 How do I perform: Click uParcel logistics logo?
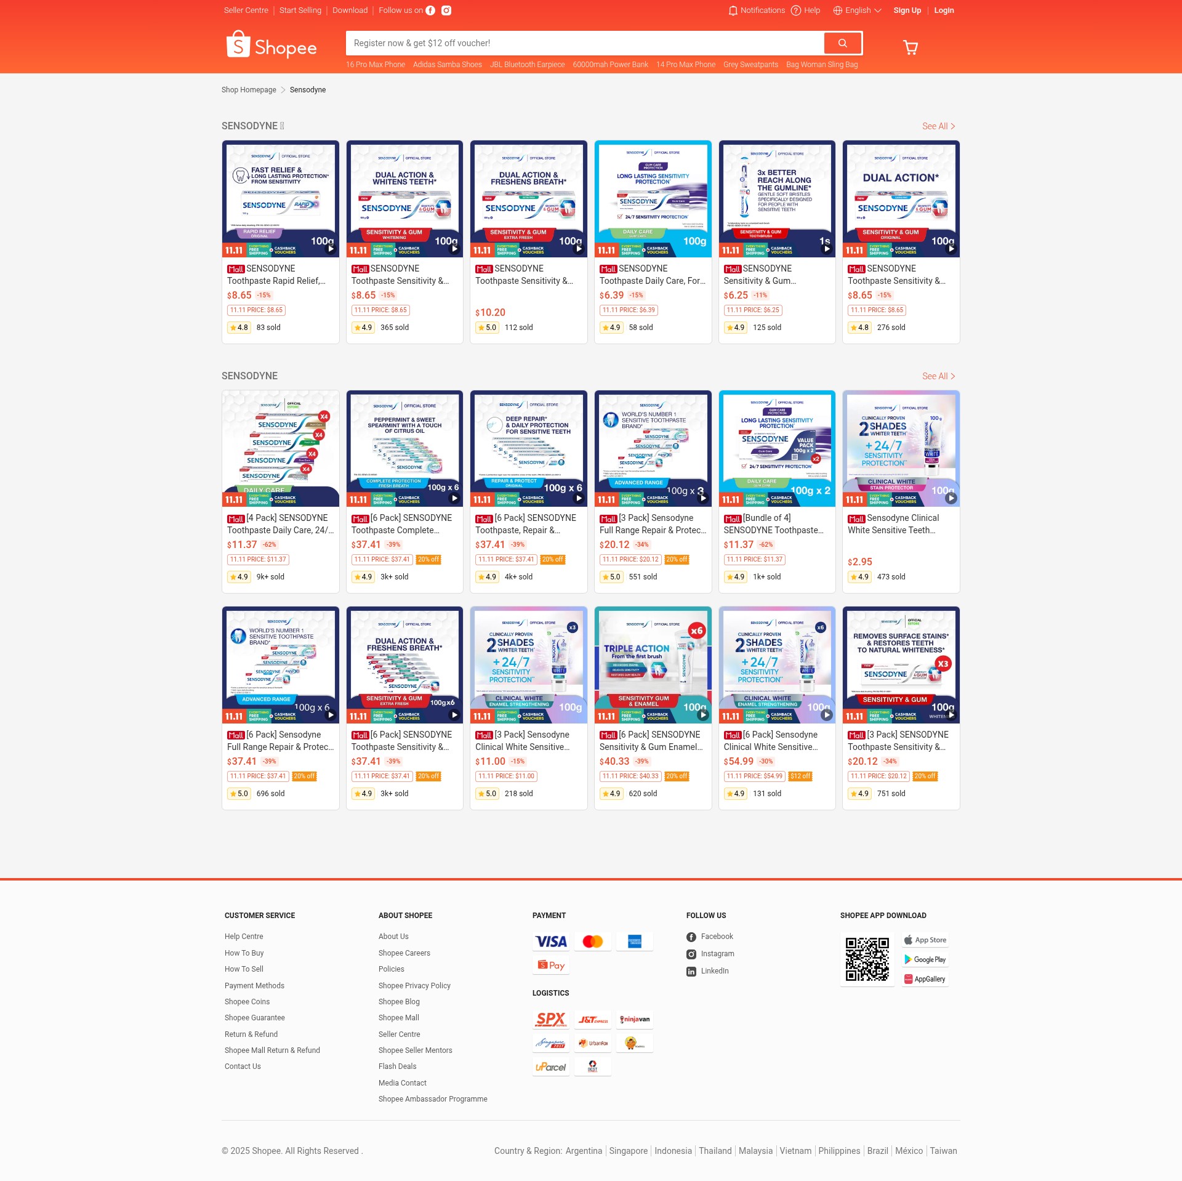pyautogui.click(x=551, y=1066)
